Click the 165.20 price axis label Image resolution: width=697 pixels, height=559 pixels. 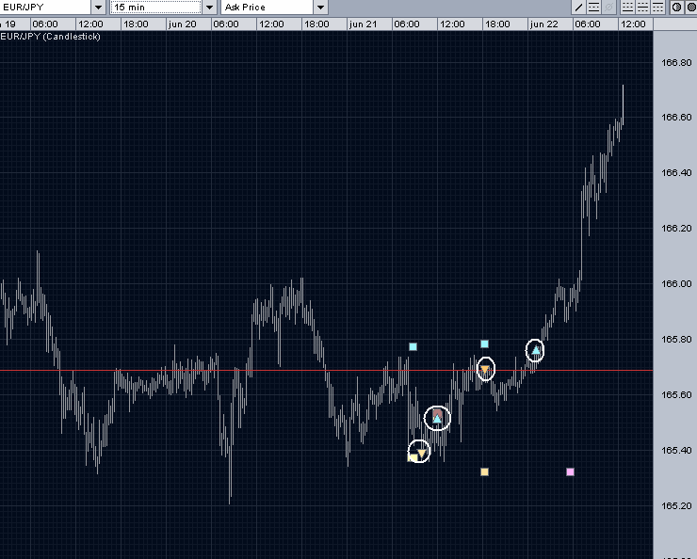click(x=676, y=505)
